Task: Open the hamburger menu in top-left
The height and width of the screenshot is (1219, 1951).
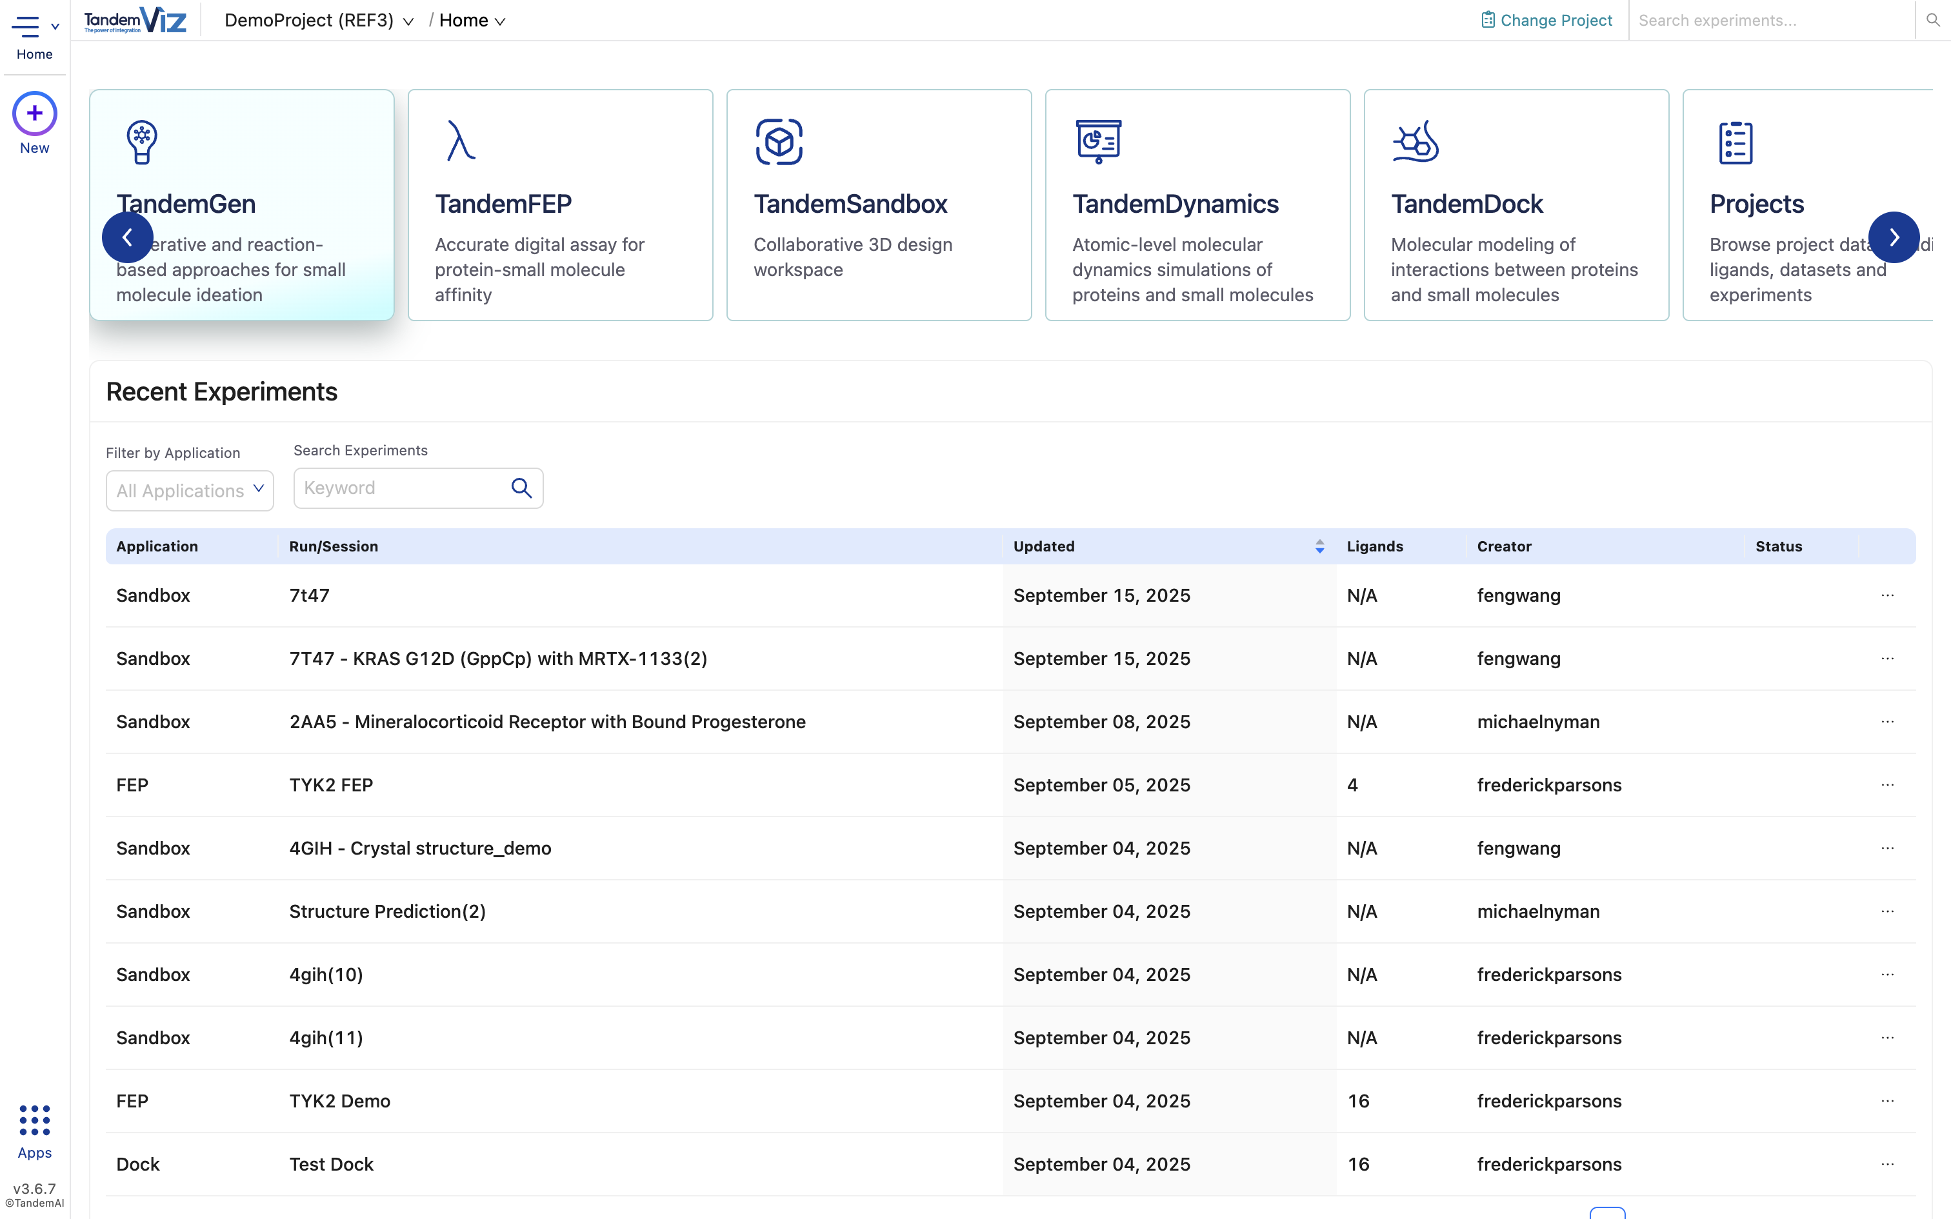Action: click(x=26, y=26)
